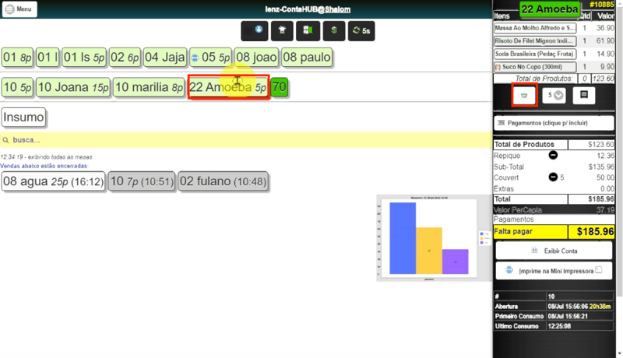Click the bowl icon highlighted in red
The image size is (623, 358).
524,95
